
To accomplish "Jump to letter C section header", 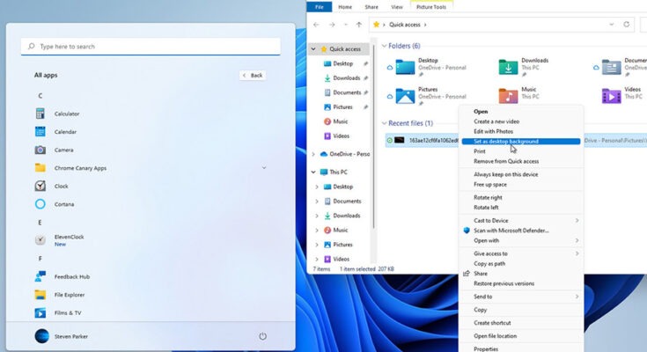I will coord(40,96).
